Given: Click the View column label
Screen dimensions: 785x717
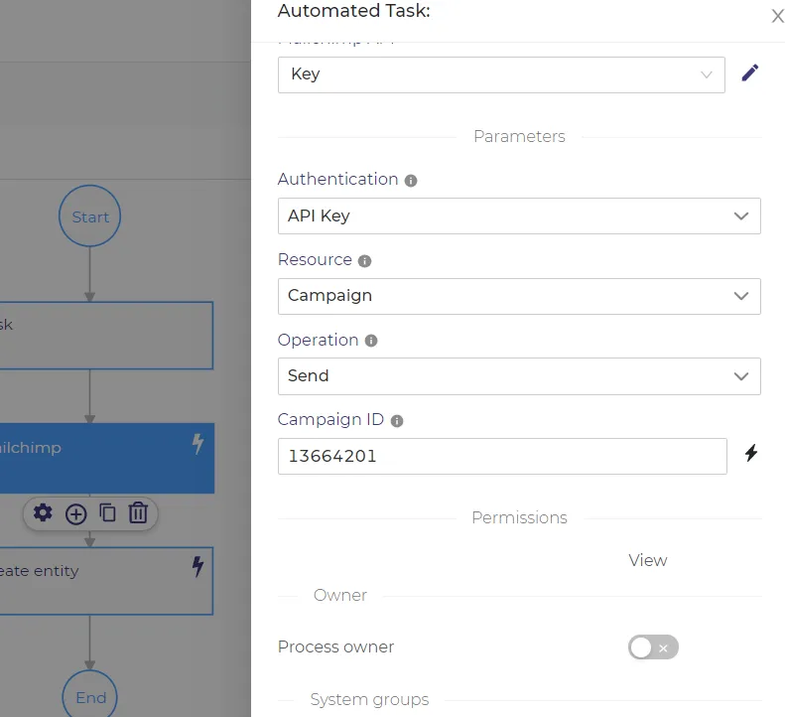Looking at the screenshot, I should click(648, 560).
